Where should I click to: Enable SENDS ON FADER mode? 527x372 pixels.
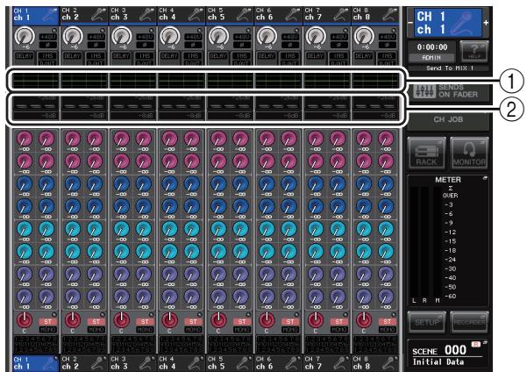(448, 91)
